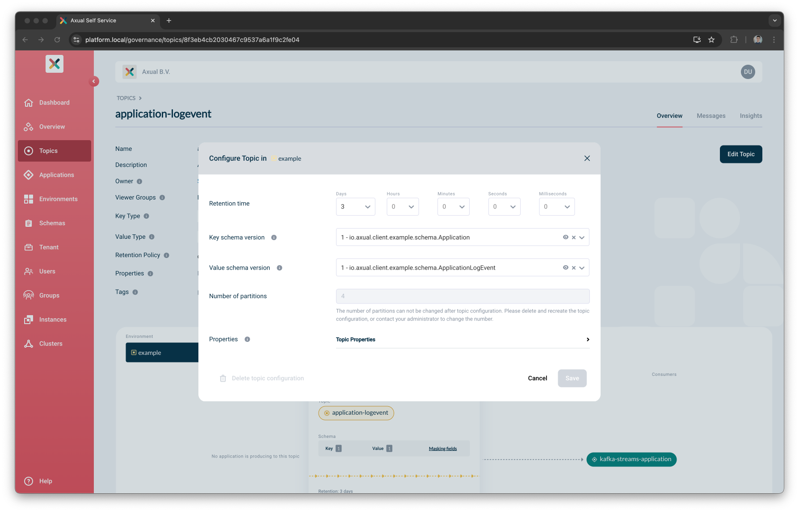Click info icon next to Key Type
Image resolution: width=799 pixels, height=512 pixels.
146,216
